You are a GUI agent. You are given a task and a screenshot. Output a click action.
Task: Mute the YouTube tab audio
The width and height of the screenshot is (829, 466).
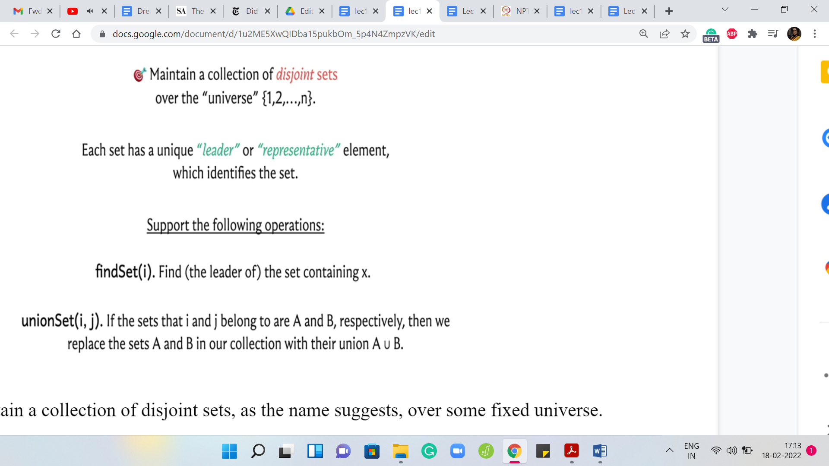click(90, 11)
